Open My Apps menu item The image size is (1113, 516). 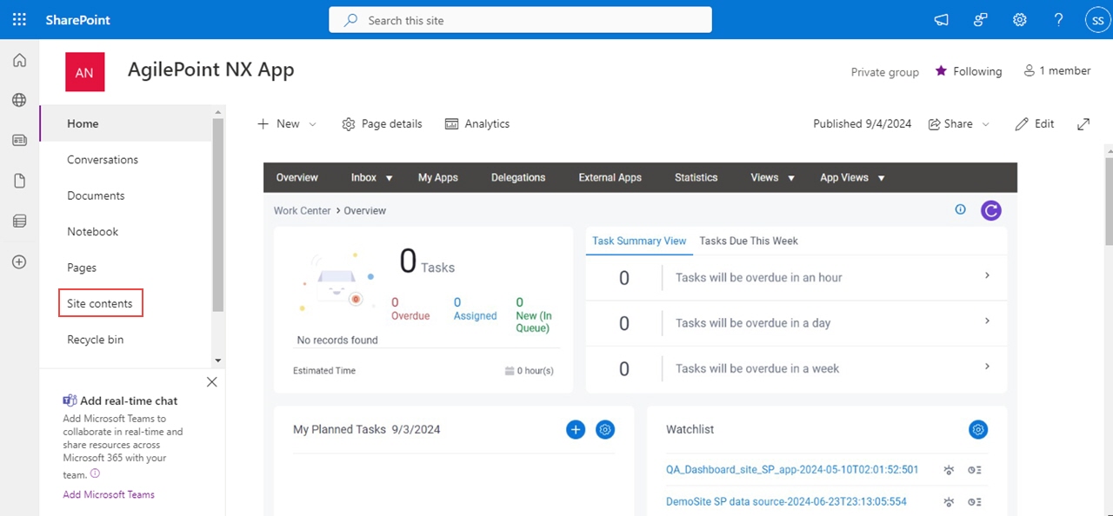438,177
